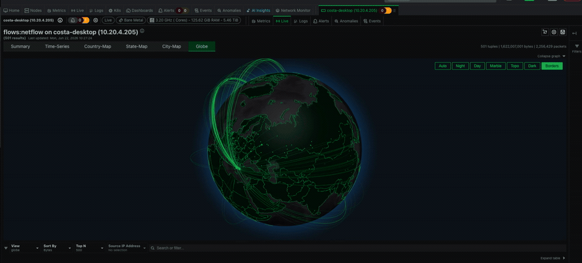Select the Globe view tab
Image resolution: width=582 pixels, height=263 pixels.
coord(202,46)
